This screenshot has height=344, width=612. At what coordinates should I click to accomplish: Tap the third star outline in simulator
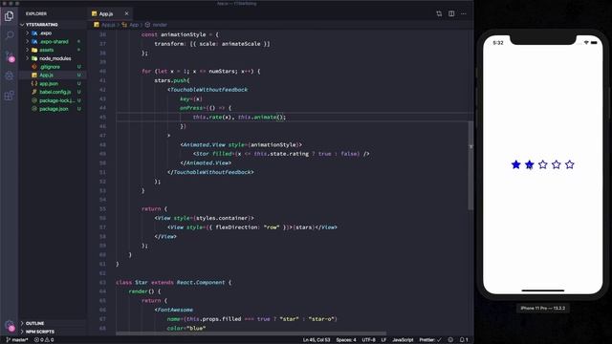click(543, 164)
